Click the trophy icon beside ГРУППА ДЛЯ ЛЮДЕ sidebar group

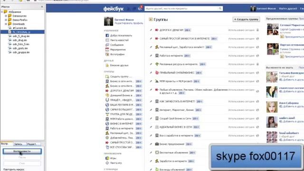coord(107,114)
